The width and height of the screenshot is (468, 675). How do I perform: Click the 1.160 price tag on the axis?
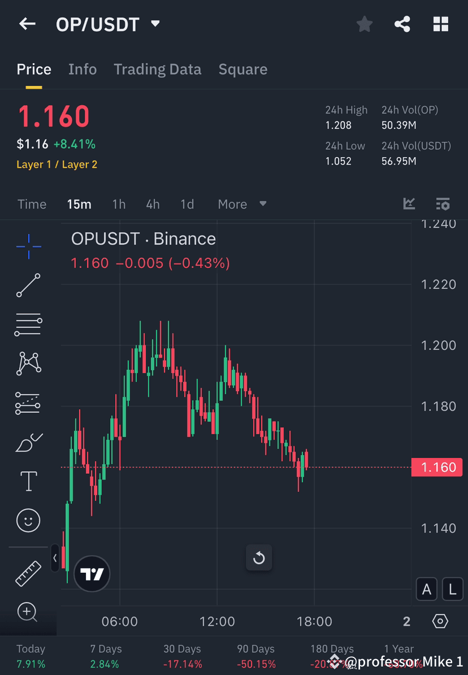437,467
